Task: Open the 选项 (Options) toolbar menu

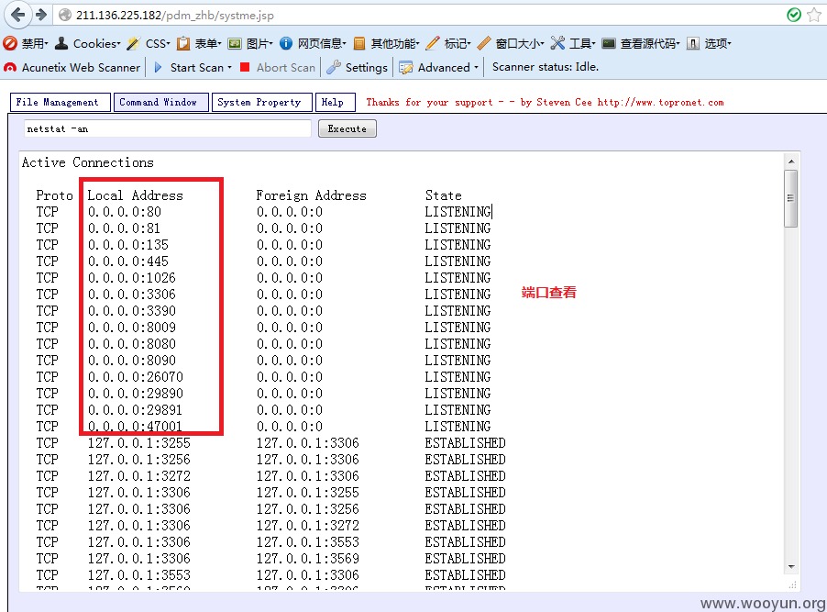Action: tap(717, 43)
